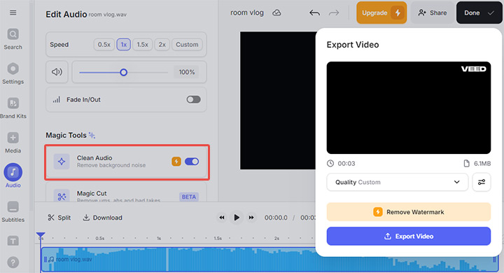
Task: Open the hamburger menu
Action: click(13, 13)
